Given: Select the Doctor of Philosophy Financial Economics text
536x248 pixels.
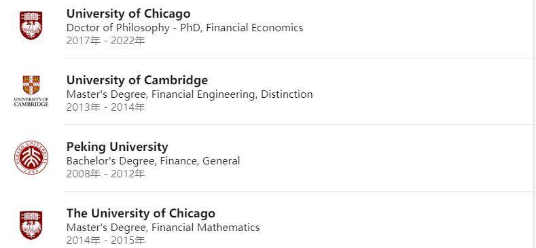Looking at the screenshot, I should click(x=185, y=28).
